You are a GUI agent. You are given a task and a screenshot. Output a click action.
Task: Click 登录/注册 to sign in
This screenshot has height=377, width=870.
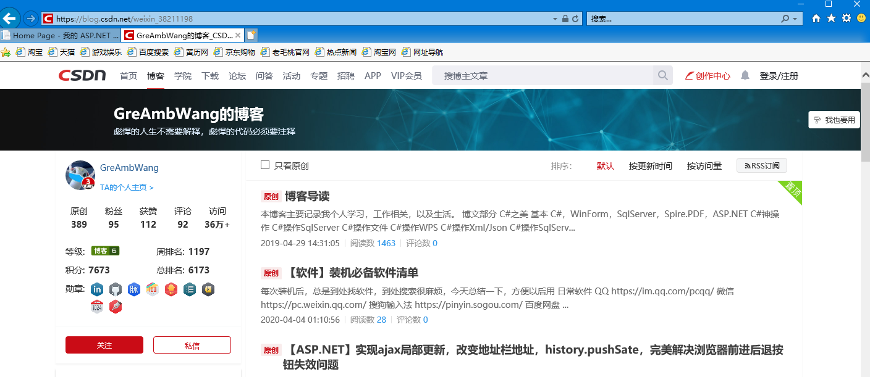click(x=779, y=76)
